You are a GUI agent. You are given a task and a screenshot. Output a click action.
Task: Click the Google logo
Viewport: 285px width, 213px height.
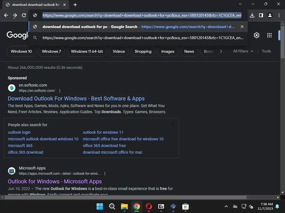tap(18, 35)
